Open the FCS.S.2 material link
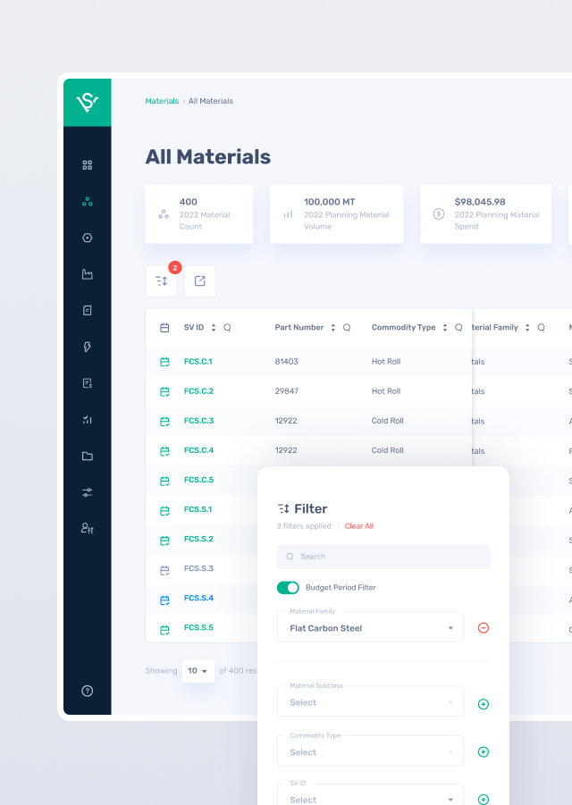This screenshot has height=805, width=572. tap(198, 539)
